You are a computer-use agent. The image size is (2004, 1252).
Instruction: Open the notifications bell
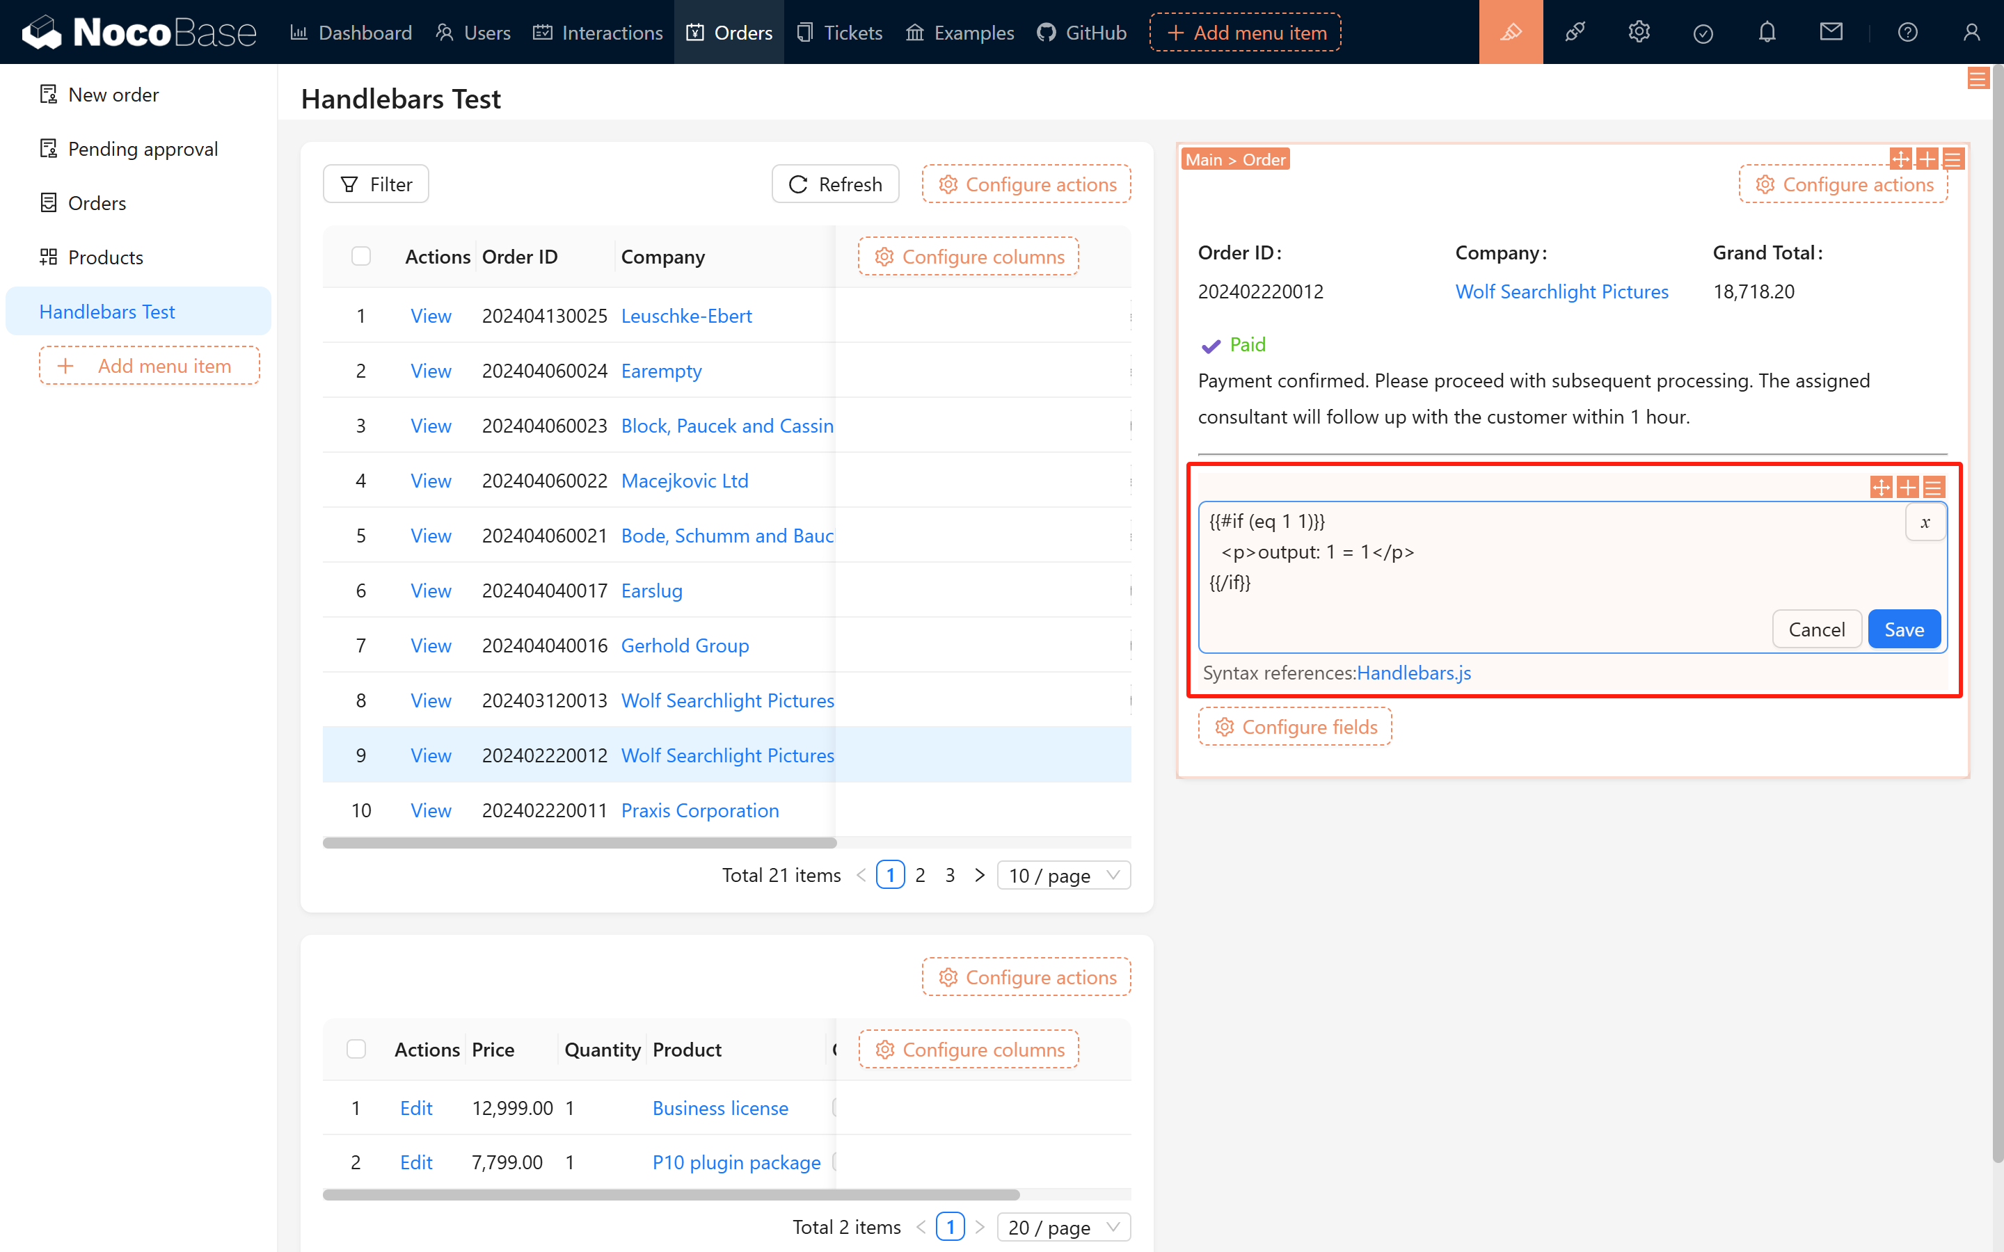point(1767,32)
